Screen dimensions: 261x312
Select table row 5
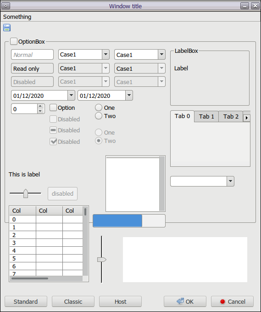(46, 259)
